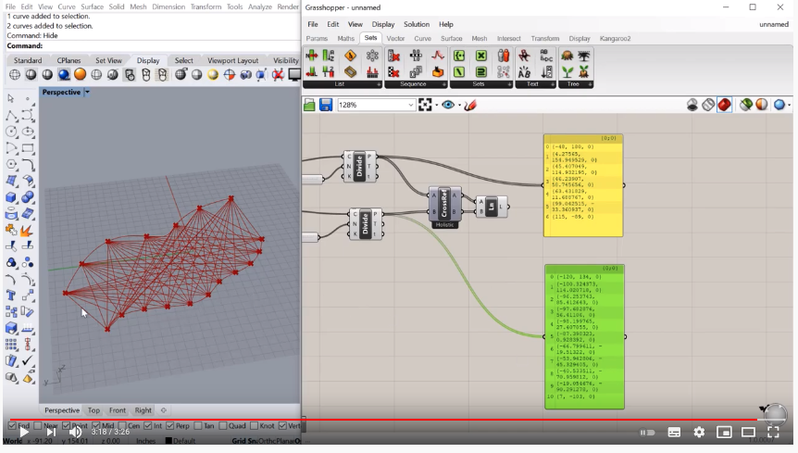Click the sketch pen icon in canvas toolbar

coord(470,106)
